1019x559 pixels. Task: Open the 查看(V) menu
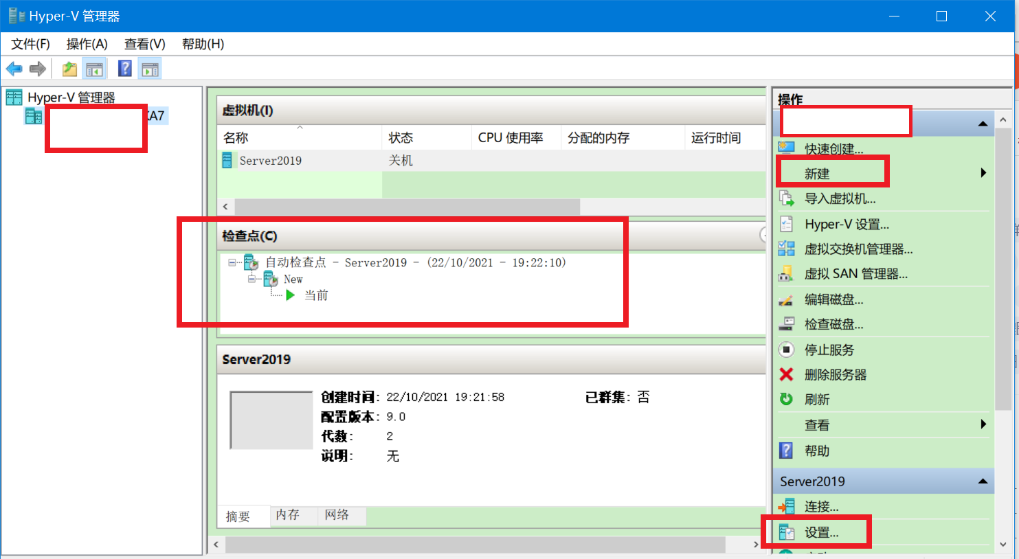click(144, 44)
